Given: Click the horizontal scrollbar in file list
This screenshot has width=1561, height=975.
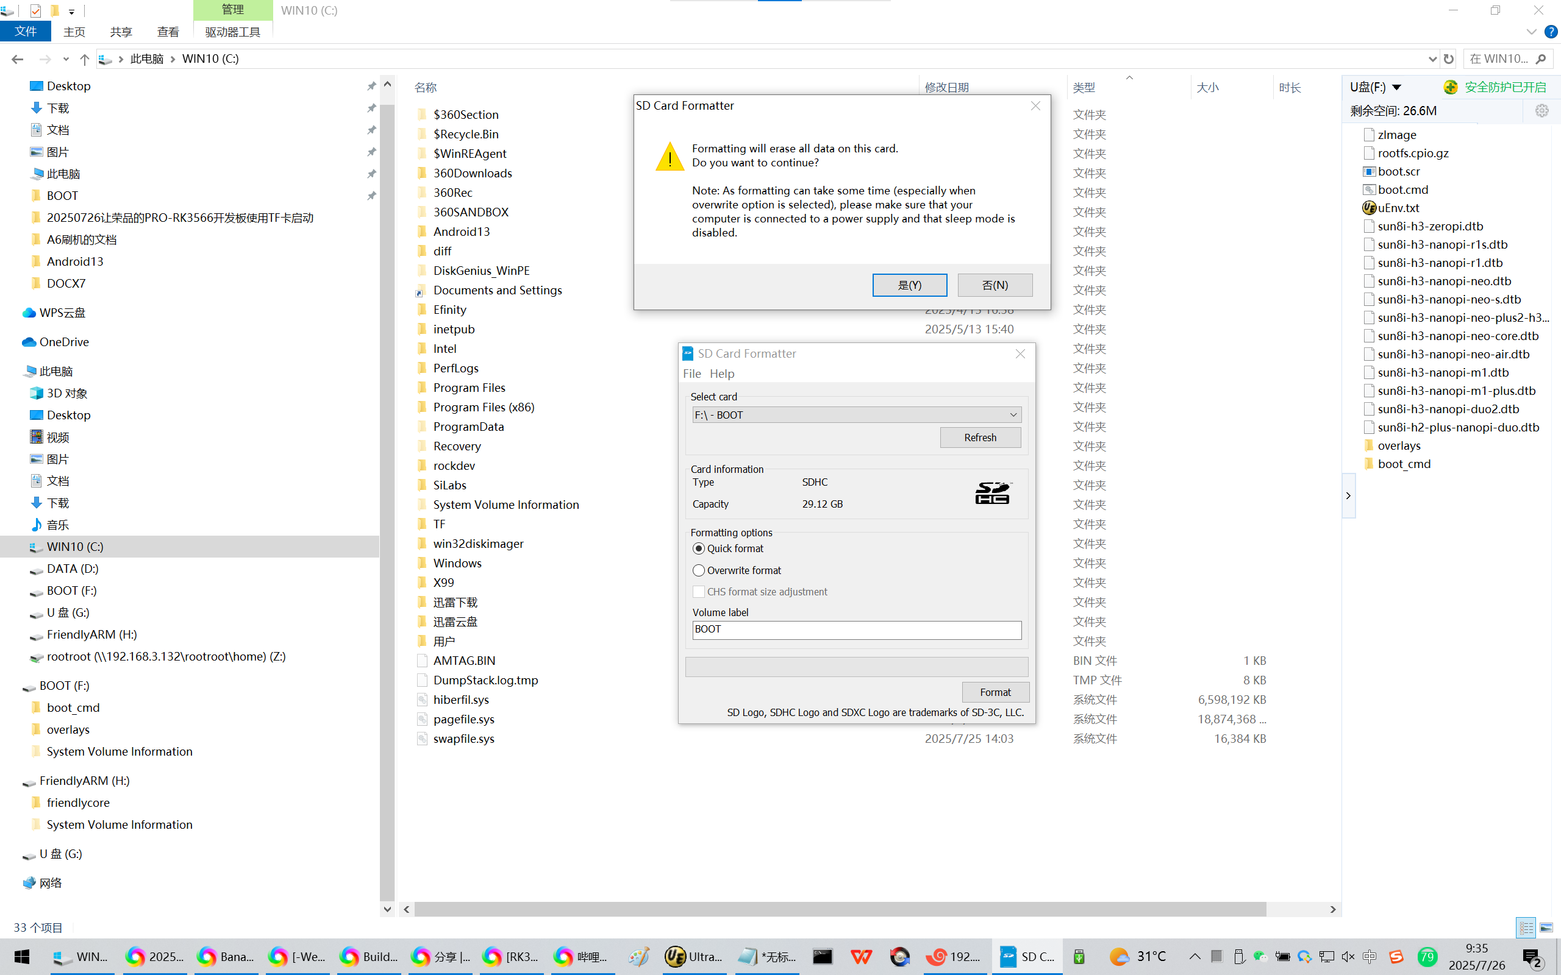Looking at the screenshot, I should click(x=840, y=909).
